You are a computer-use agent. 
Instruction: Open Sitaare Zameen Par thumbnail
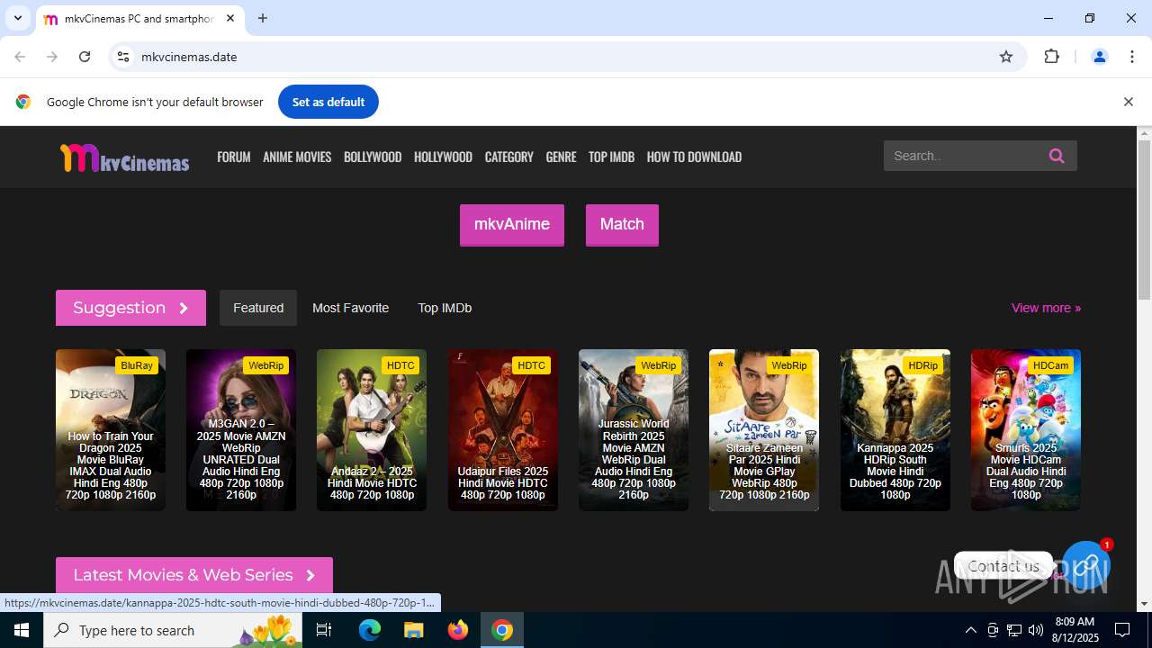click(764, 430)
